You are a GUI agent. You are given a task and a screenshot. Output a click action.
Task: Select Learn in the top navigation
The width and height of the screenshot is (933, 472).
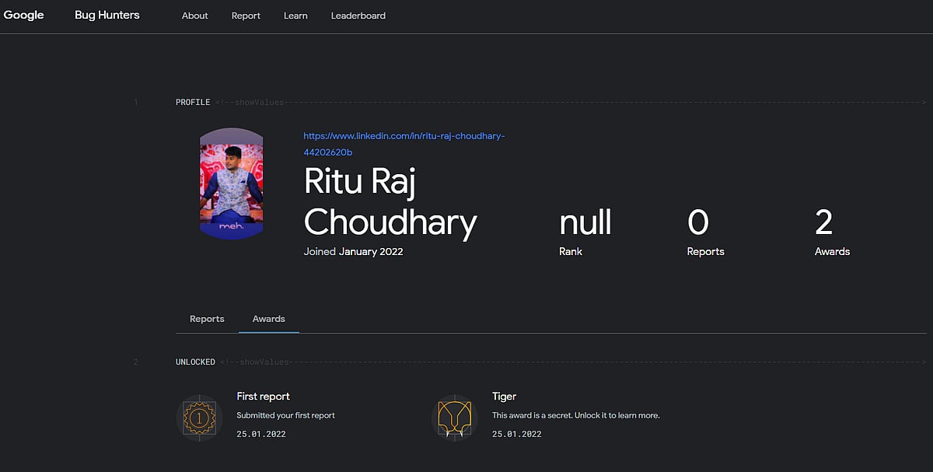click(295, 16)
